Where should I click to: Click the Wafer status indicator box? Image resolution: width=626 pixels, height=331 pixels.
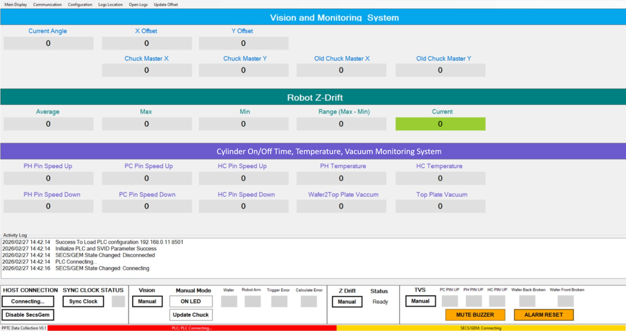(229, 301)
